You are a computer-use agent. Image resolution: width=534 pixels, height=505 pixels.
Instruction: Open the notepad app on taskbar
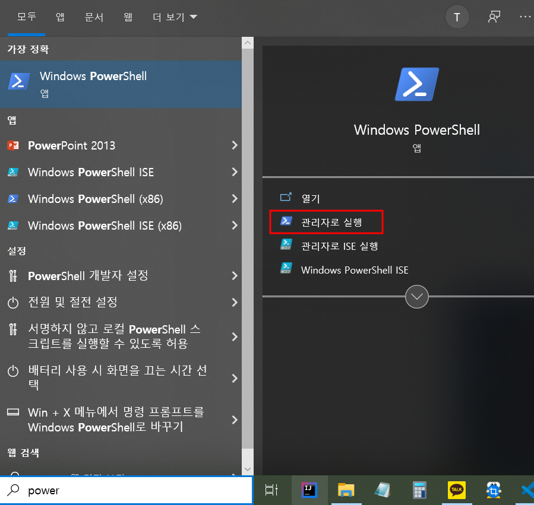tap(383, 490)
